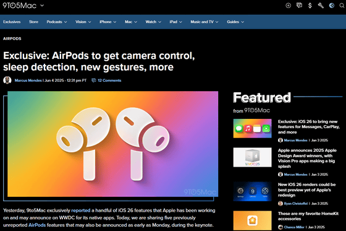Click the article headline about AirPods camera control
Screen dimensions: 346x231
[x=99, y=61]
